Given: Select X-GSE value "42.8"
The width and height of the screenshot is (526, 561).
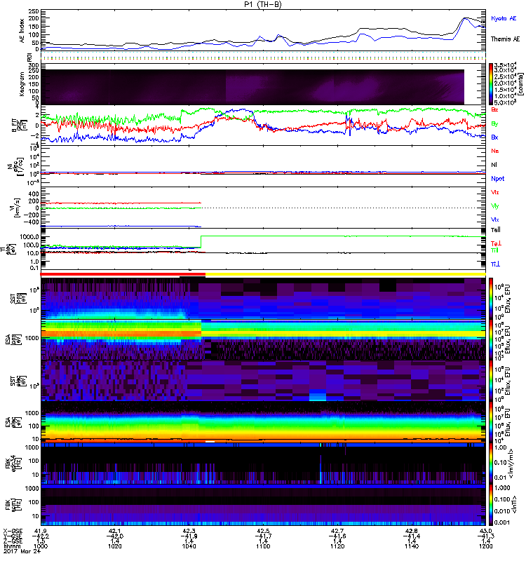Looking at the screenshot, I should point(412,531).
